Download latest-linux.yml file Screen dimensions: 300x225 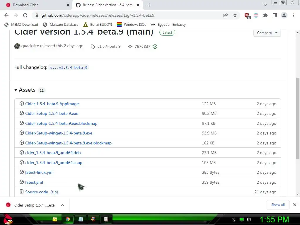tap(40, 172)
